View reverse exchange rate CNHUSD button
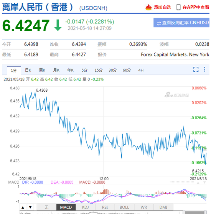The width and height of the screenshot is (211, 214). [181, 23]
